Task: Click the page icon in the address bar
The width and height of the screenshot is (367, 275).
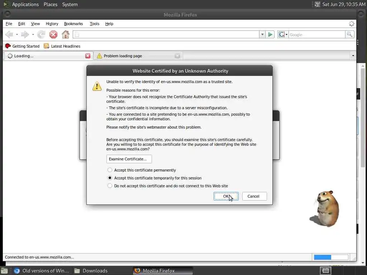Action: point(77,35)
